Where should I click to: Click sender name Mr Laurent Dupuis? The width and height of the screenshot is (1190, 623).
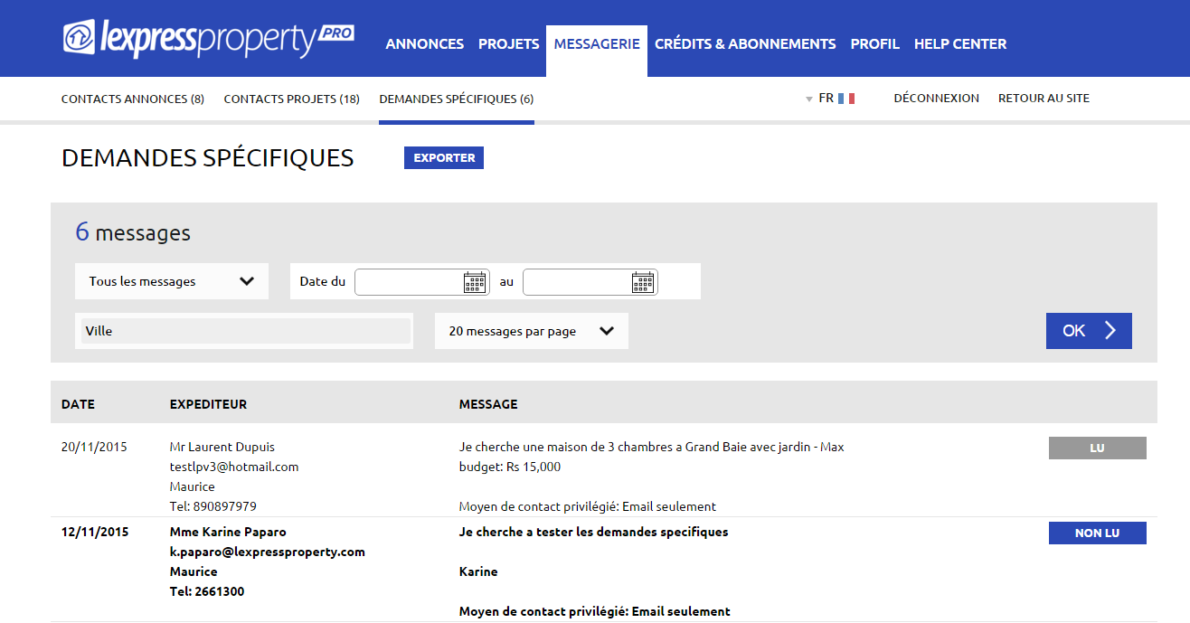click(222, 447)
